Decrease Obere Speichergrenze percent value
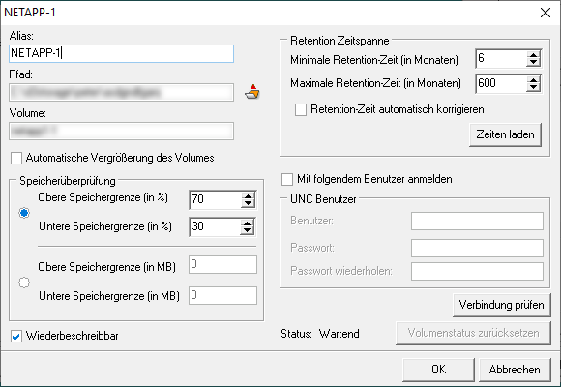Viewport: 561px width, 387px height. [x=248, y=204]
